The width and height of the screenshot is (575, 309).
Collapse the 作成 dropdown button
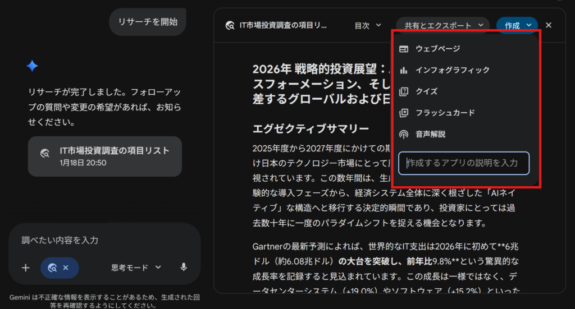tap(517, 25)
